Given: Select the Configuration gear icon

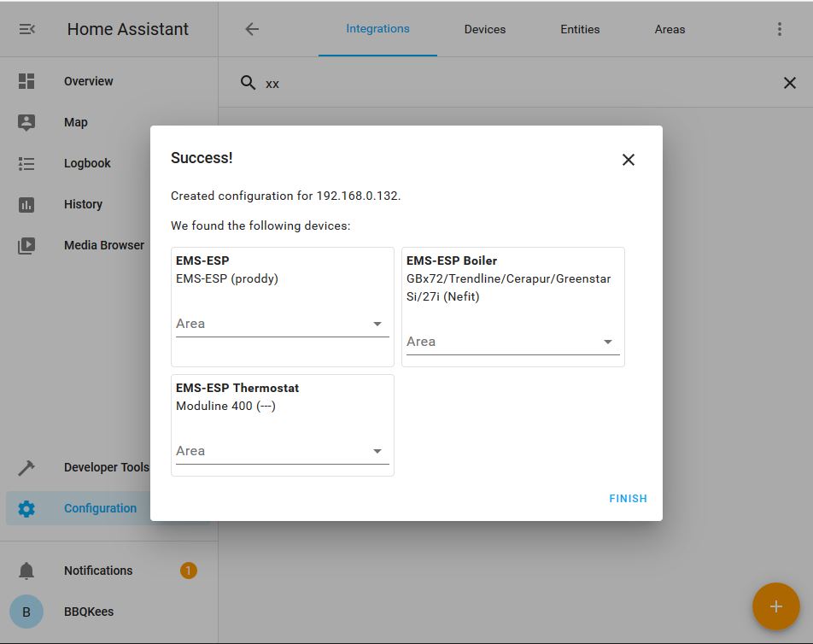Looking at the screenshot, I should 26,508.
